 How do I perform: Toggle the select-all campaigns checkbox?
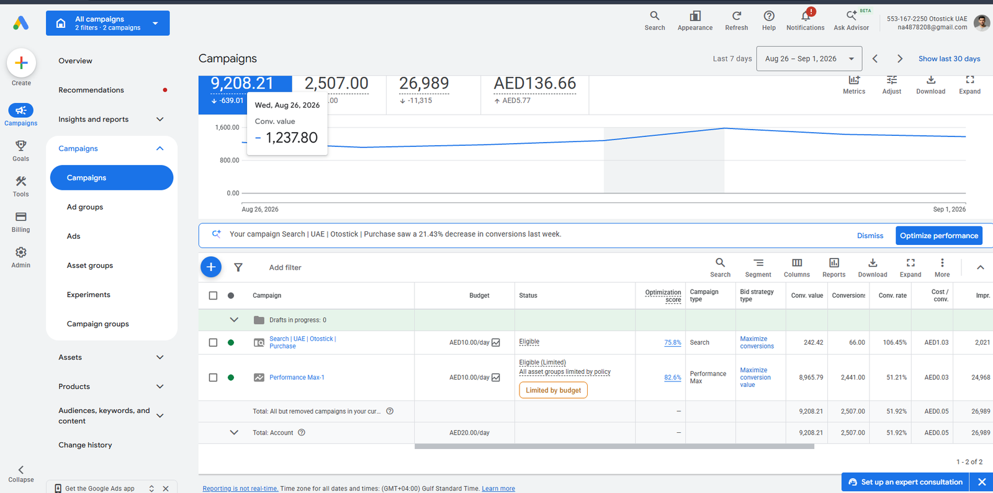click(x=213, y=296)
